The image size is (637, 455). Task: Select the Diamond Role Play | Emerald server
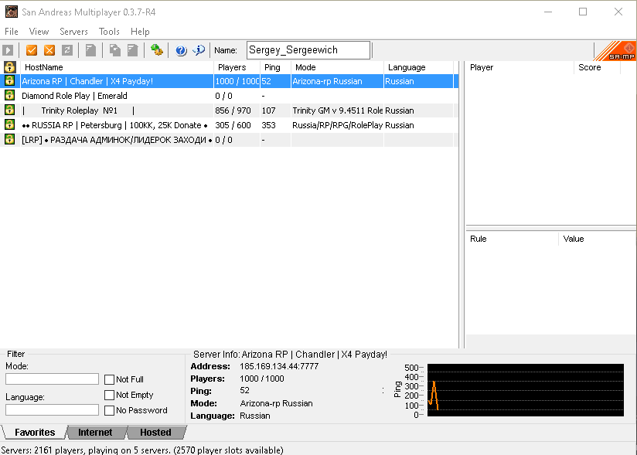pos(229,96)
